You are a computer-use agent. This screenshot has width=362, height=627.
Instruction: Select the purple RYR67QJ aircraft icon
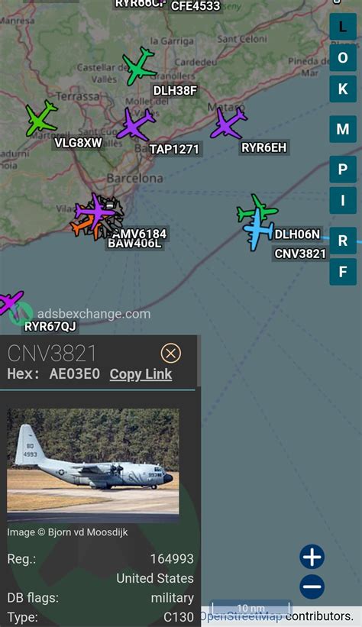10,302
